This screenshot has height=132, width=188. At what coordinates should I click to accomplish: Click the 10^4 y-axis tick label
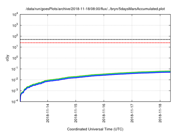point(15,15)
